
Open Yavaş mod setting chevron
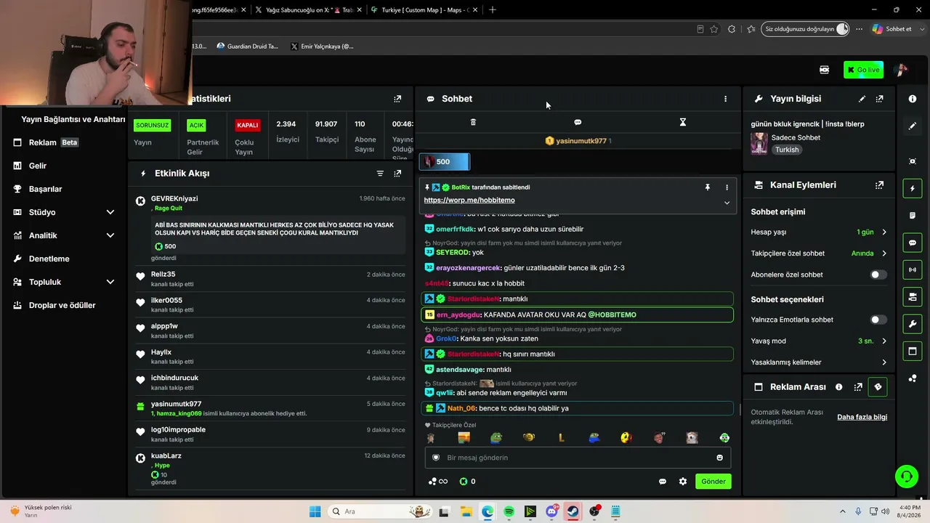[x=884, y=341]
